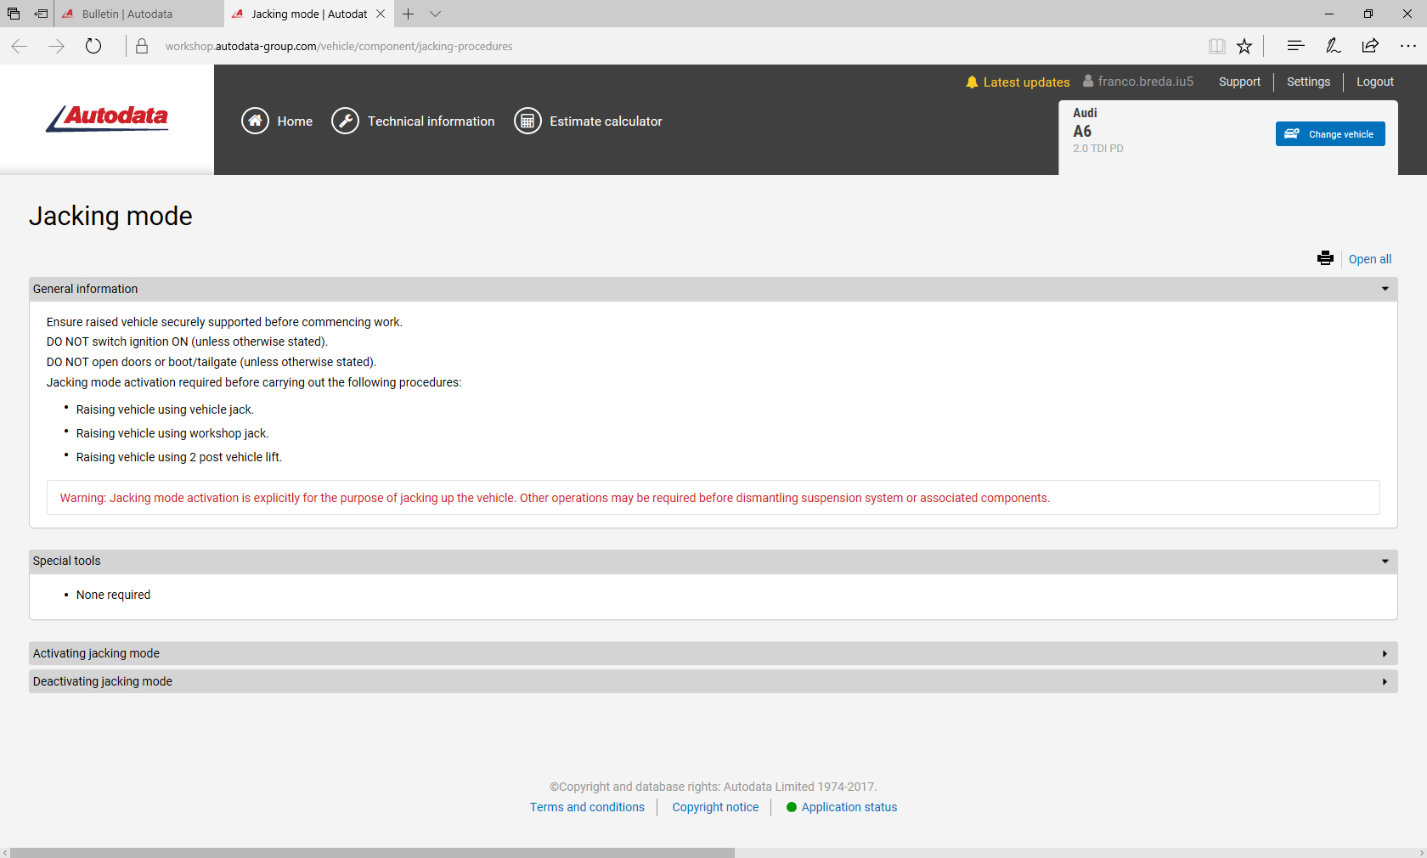This screenshot has width=1427, height=858.
Task: Click Logout
Action: point(1375,82)
